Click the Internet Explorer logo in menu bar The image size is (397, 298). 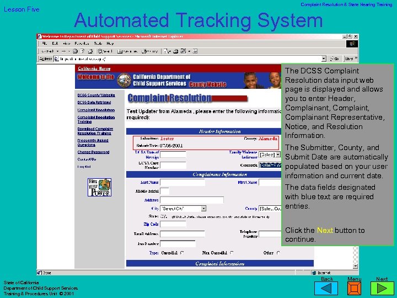pos(352,44)
